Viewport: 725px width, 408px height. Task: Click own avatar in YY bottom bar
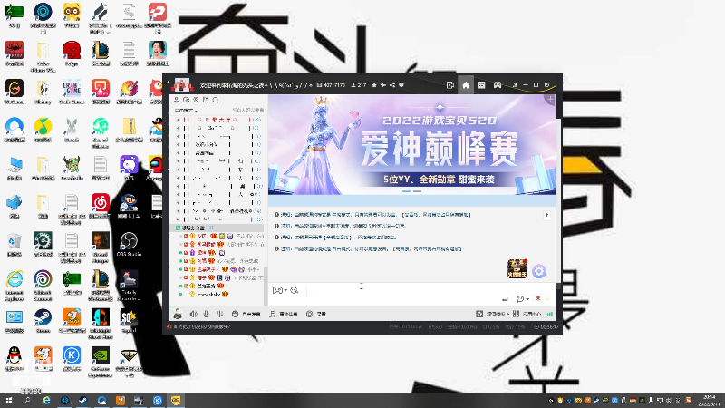point(178,314)
